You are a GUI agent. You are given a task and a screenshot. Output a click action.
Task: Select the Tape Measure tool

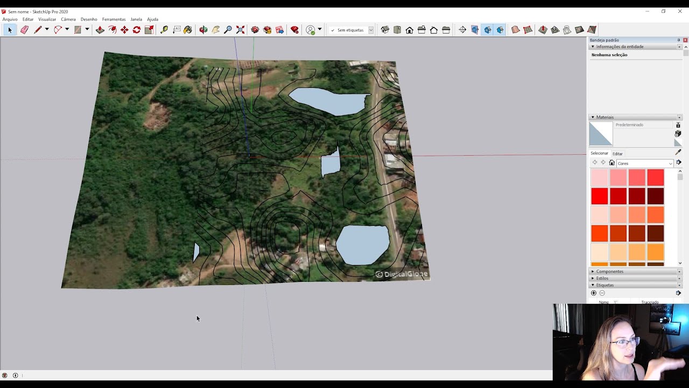click(x=164, y=30)
